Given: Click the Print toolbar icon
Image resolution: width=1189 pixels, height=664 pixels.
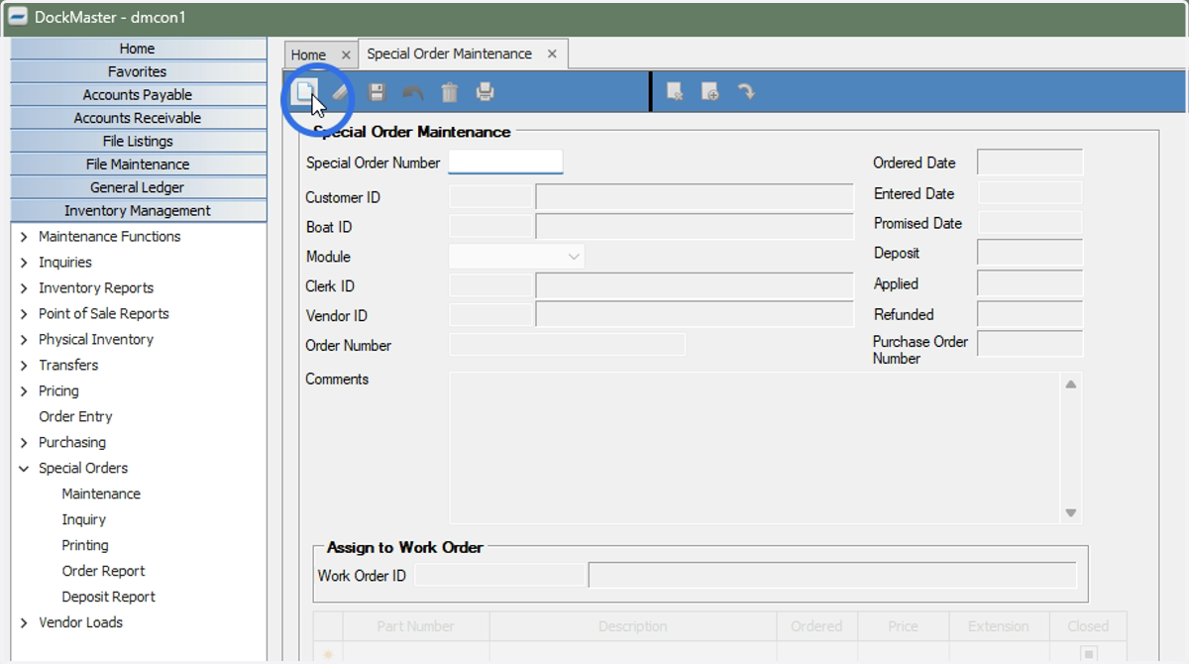Looking at the screenshot, I should pyautogui.click(x=485, y=92).
